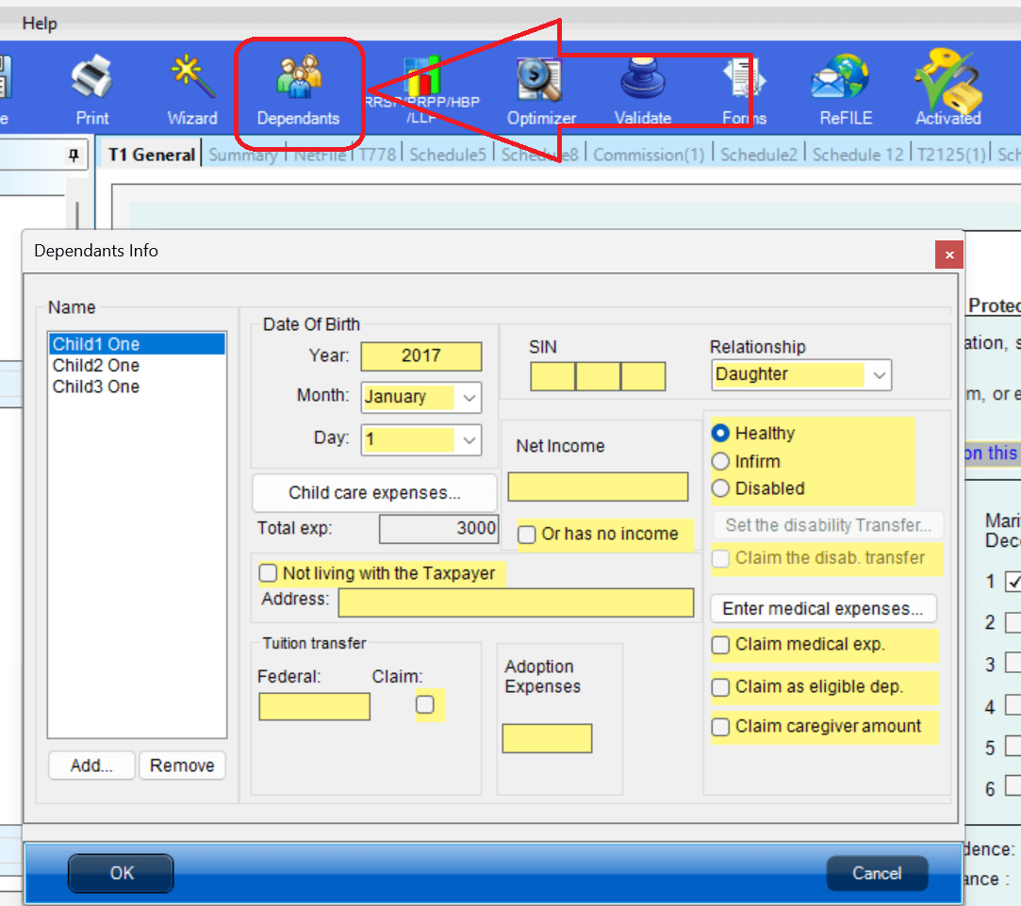Tick 'Not living with the Taxpayer'
The image size is (1021, 906).
tap(269, 573)
